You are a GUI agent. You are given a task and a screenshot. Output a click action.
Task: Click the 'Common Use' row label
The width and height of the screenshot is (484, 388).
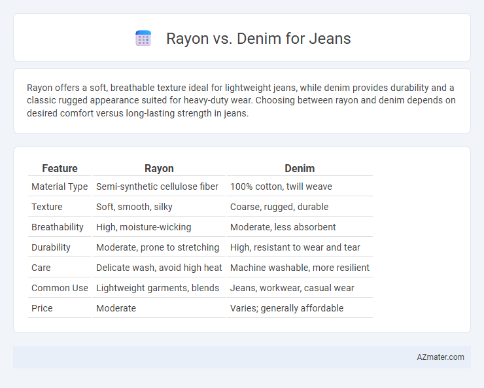point(60,288)
